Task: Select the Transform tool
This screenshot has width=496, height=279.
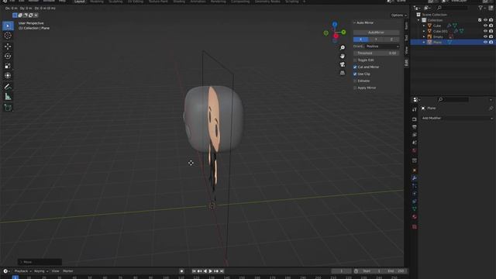Action: tap(8, 76)
